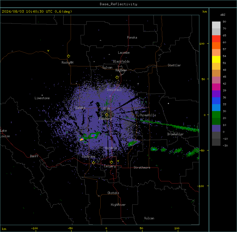The height and width of the screenshot is (232, 237).
Task: Select the Innisfail label
Action: (x=114, y=90)
